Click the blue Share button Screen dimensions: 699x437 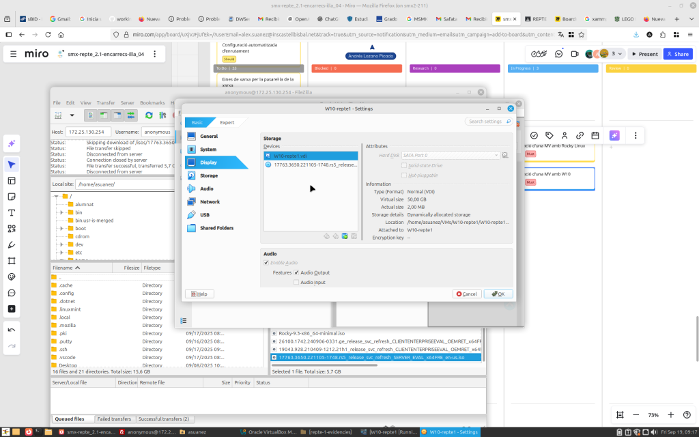click(x=678, y=54)
